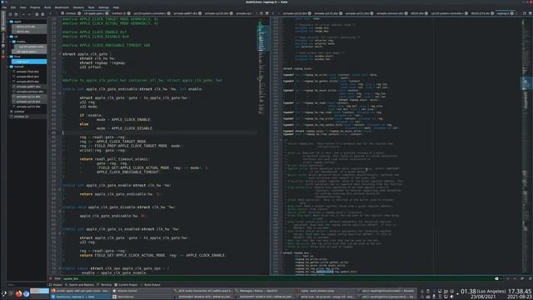Close the Find bar with red icon
The height and width of the screenshot is (300, 533).
point(51,278)
